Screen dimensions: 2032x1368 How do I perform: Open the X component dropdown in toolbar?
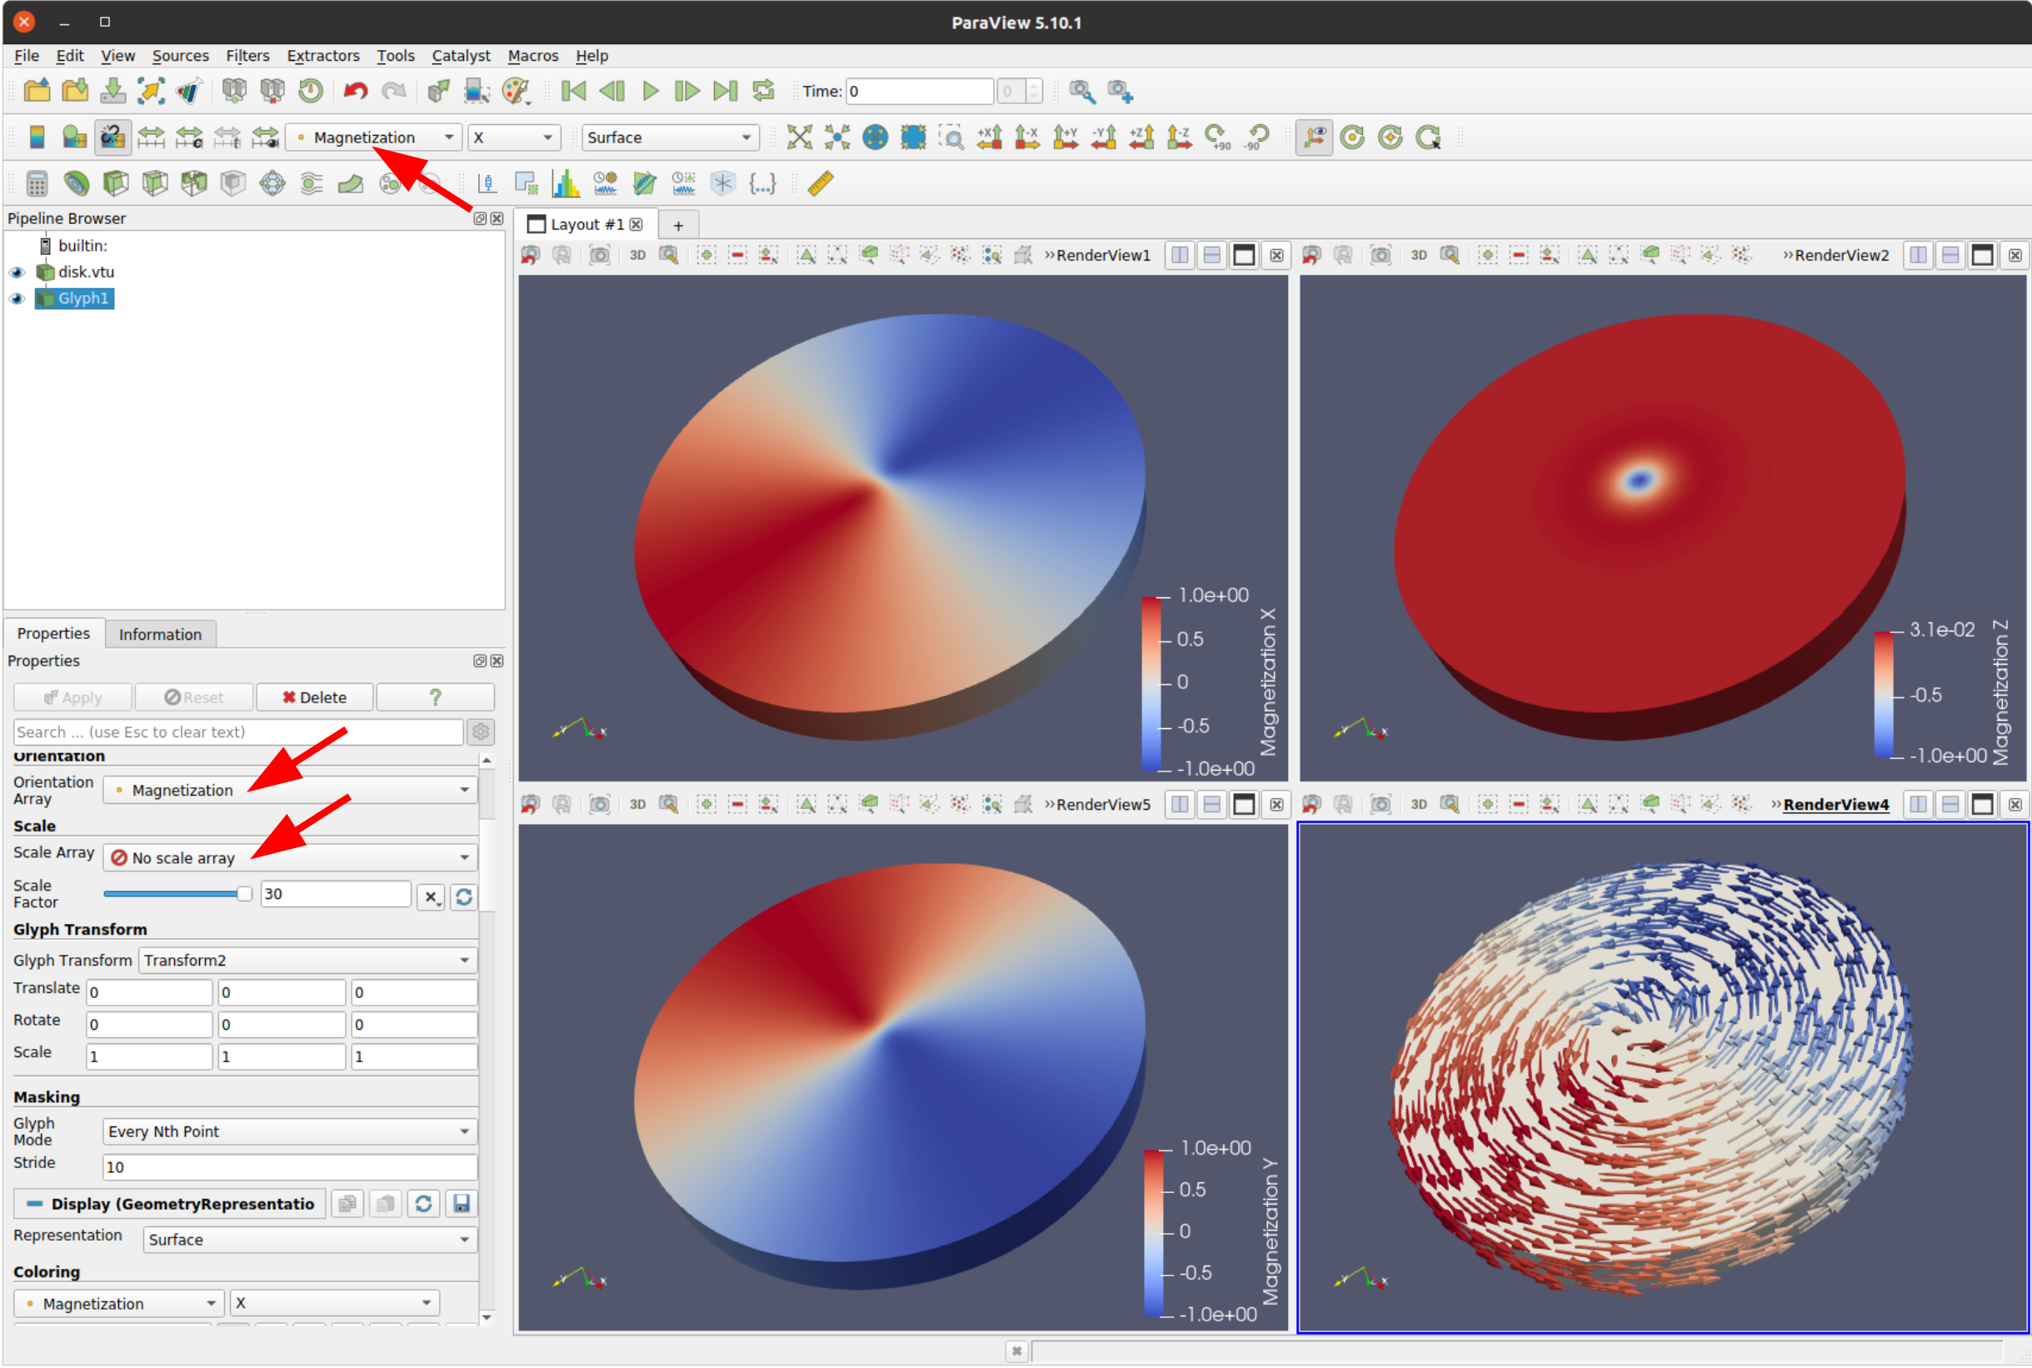point(514,137)
